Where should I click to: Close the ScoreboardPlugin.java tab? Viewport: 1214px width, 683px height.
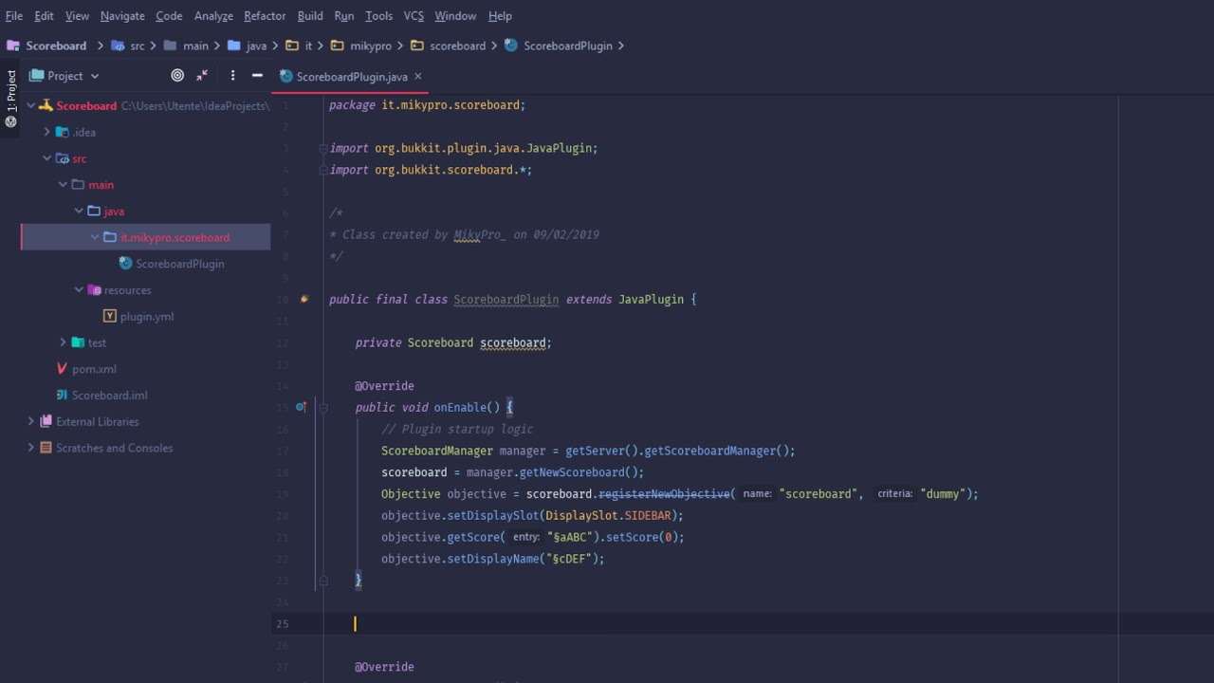pos(418,77)
